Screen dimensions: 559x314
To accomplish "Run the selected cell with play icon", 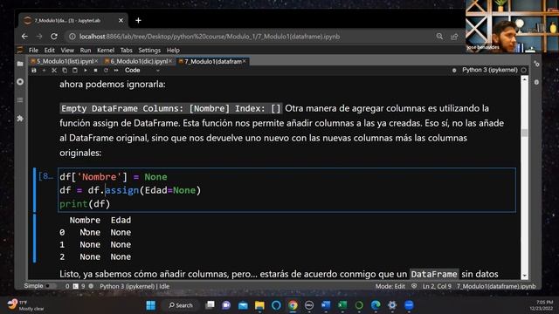I will [x=86, y=71].
